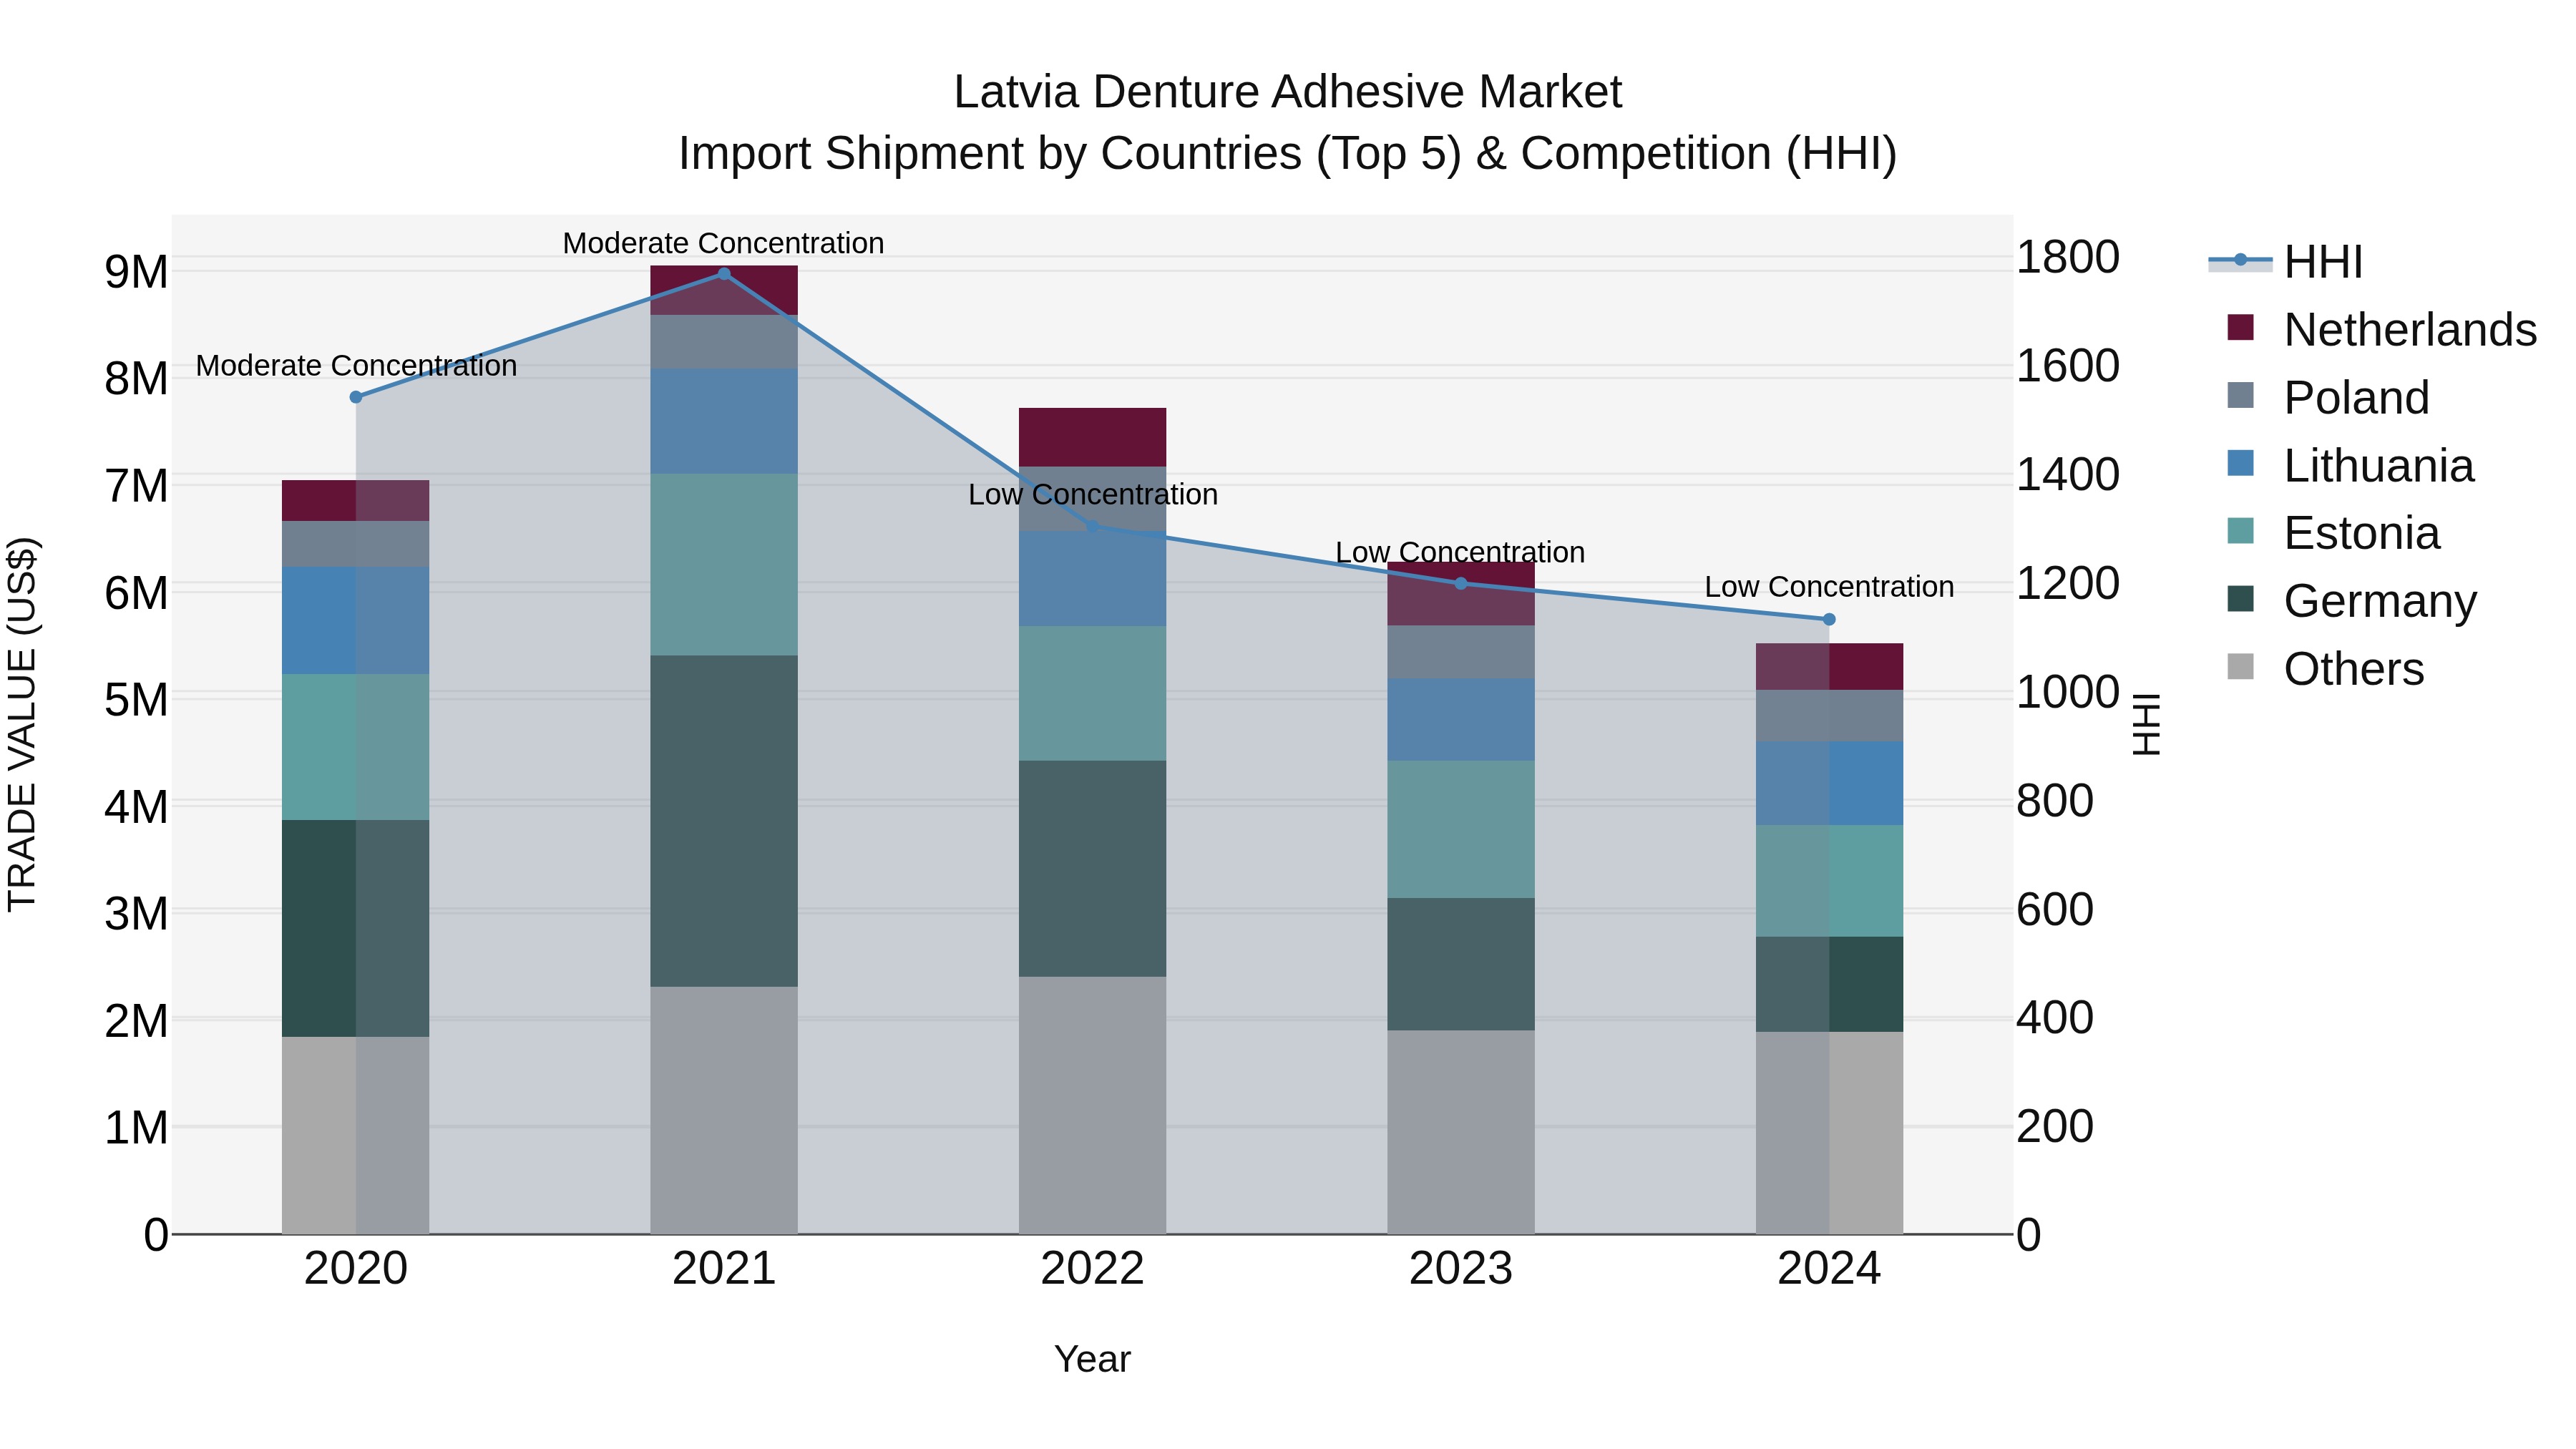This screenshot has width=2576, height=1449.
Task: Click the vertical HHI right-axis title
Action: 2146,724
